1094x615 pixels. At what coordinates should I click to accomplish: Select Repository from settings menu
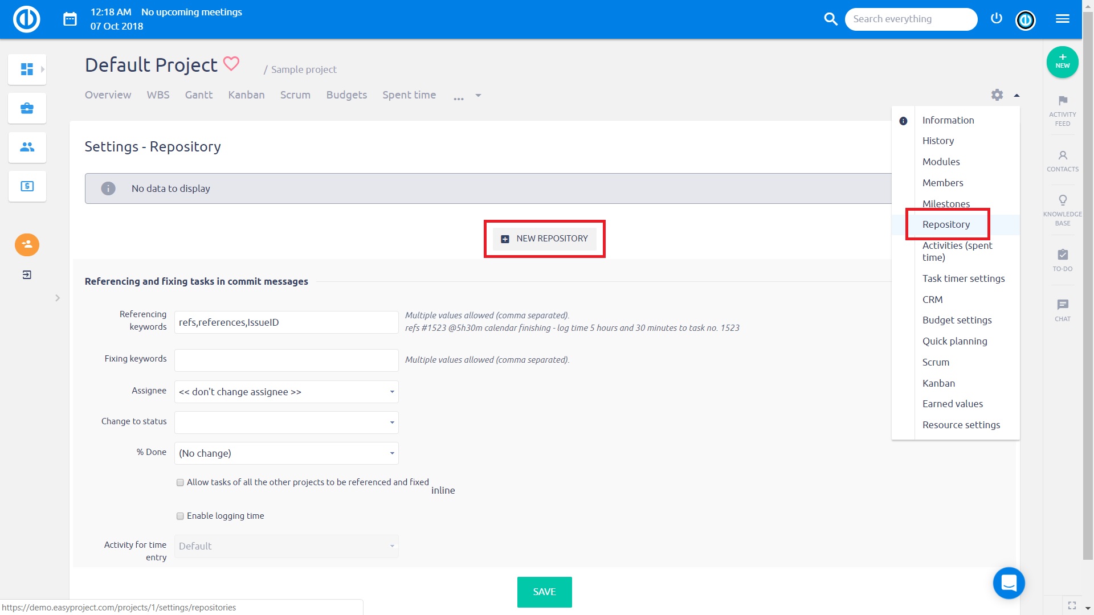click(946, 224)
